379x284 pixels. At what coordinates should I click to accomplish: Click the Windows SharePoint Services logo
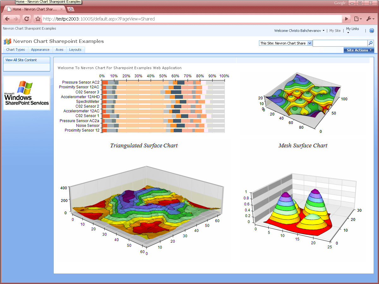tap(27, 93)
